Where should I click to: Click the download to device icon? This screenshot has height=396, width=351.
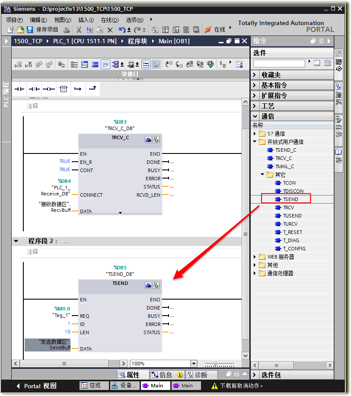(166, 30)
